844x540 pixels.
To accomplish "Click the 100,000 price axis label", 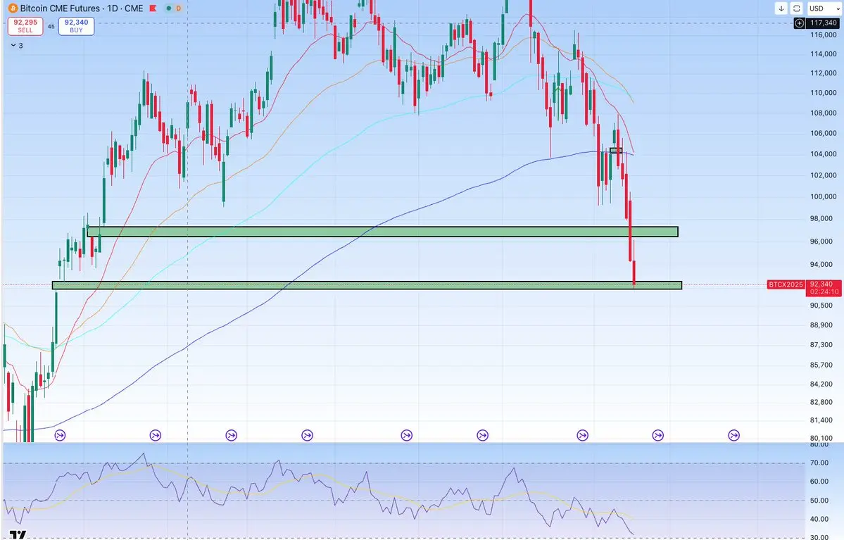I will [x=824, y=196].
